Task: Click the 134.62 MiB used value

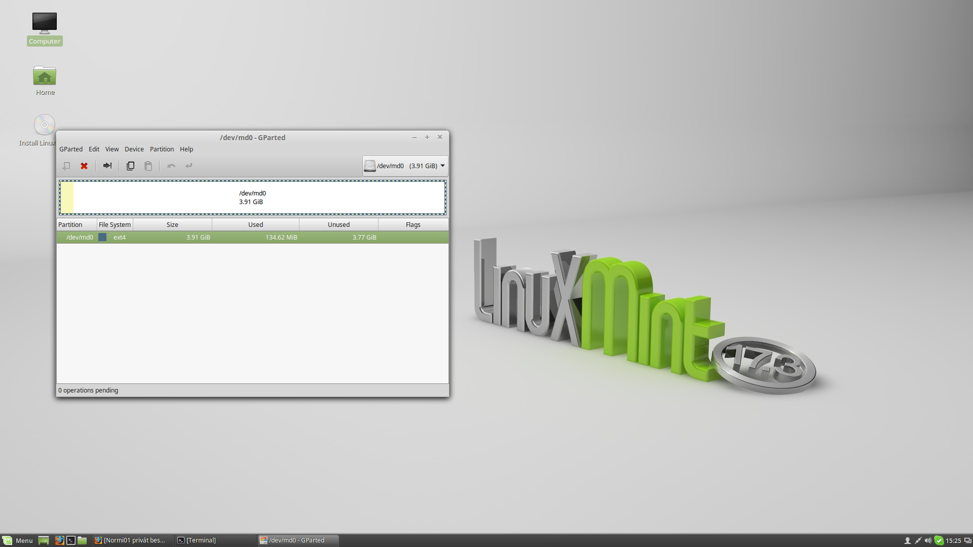Action: click(281, 238)
